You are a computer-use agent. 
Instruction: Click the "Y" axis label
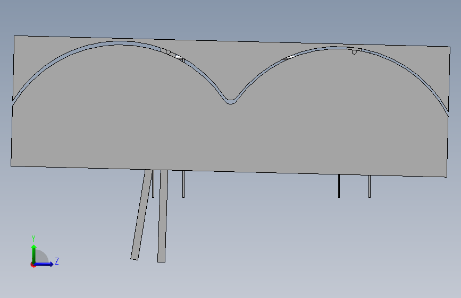(x=33, y=239)
